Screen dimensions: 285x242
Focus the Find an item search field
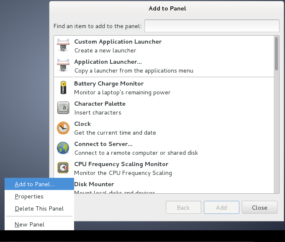212,26
